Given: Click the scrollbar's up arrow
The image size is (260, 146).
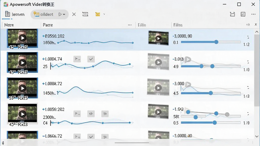Looking at the screenshot, I should pos(257,32).
